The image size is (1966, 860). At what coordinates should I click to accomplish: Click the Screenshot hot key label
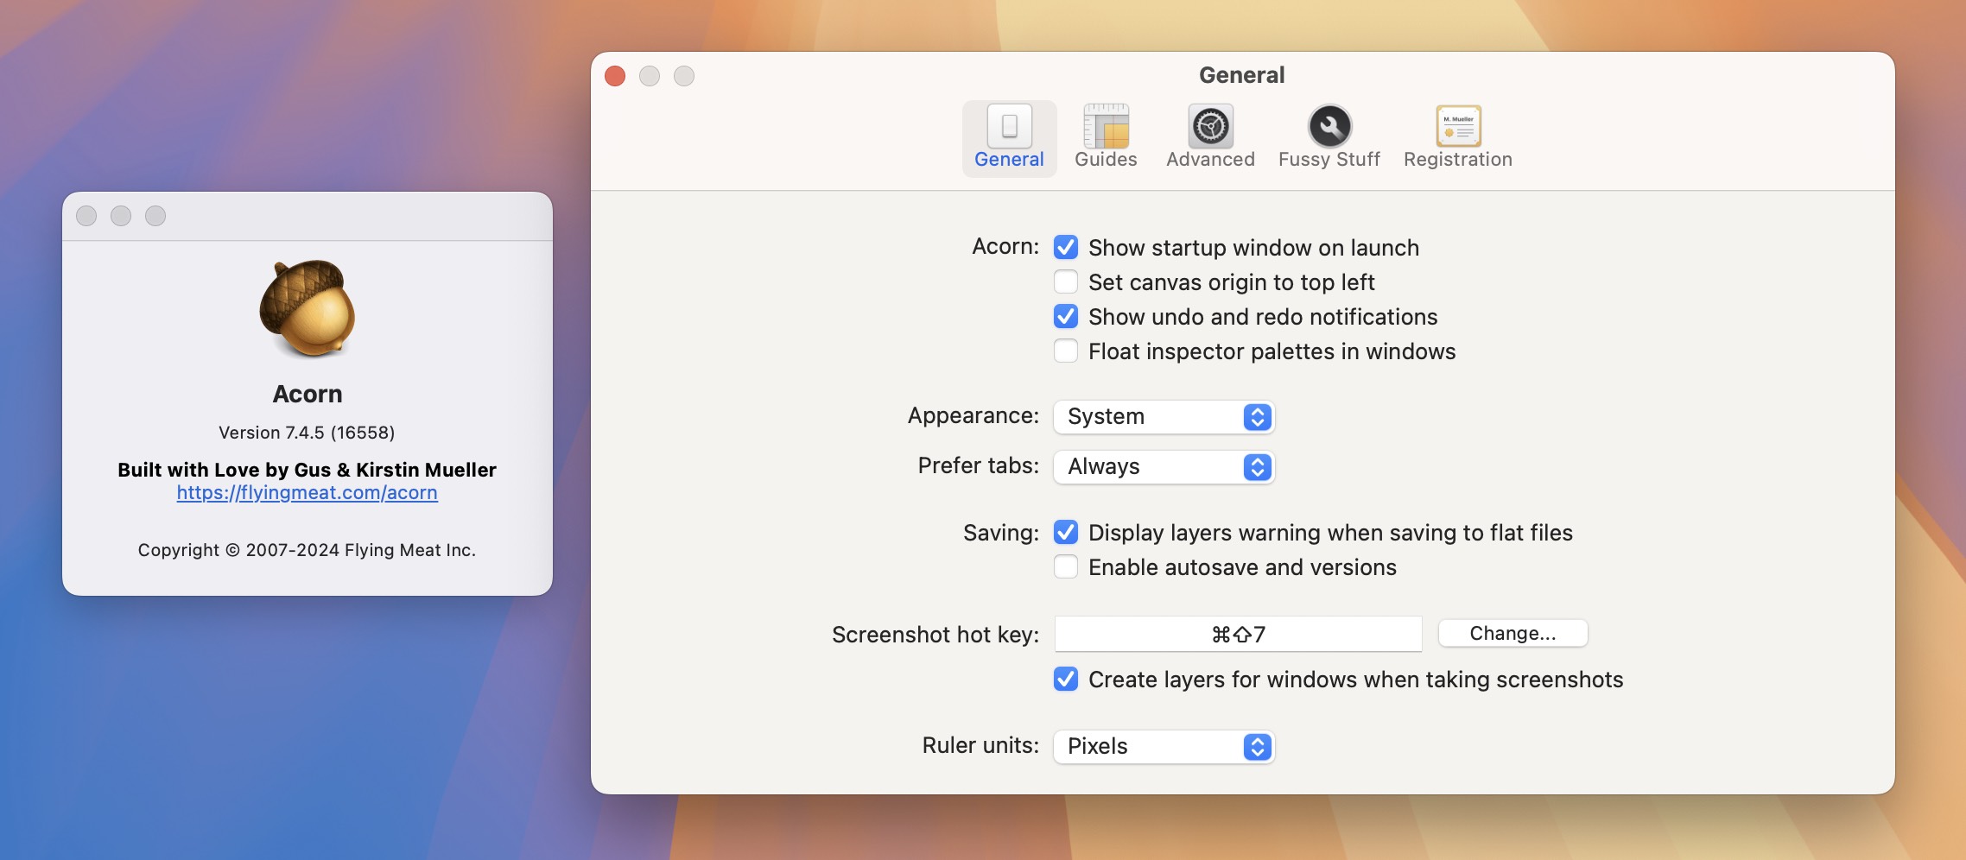pyautogui.click(x=935, y=635)
